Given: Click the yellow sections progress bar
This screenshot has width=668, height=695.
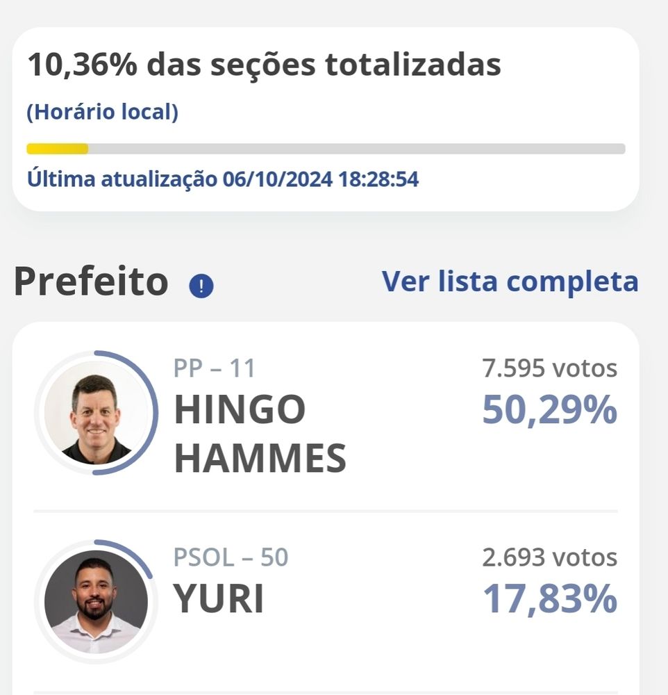Looking at the screenshot, I should pos(58,149).
